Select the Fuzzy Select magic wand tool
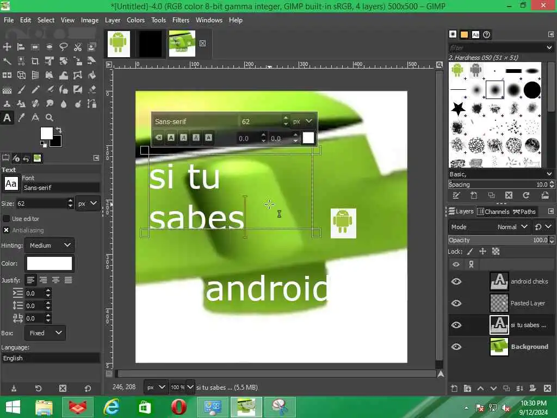This screenshot has width=557, height=418. [7, 61]
